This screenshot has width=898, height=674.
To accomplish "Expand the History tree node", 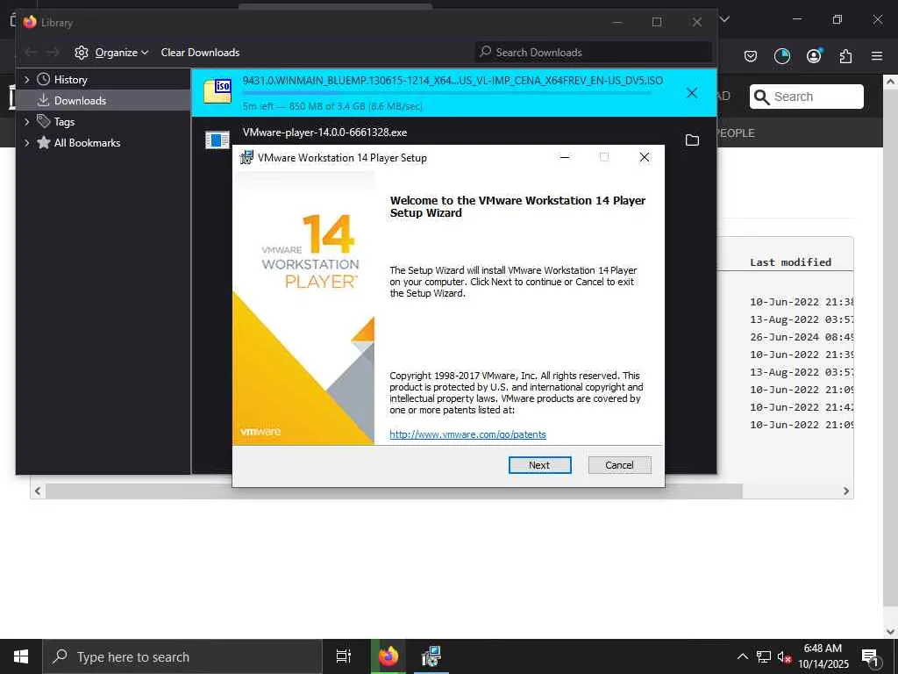I will (x=27, y=80).
